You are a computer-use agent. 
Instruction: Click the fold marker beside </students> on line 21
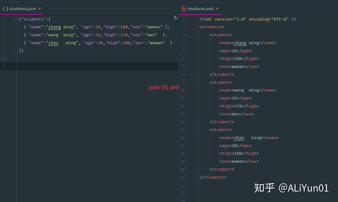click(198, 177)
